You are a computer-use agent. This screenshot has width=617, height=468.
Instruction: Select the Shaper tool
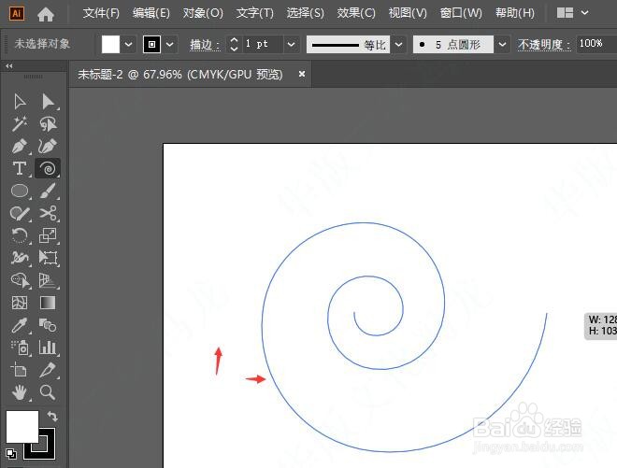click(x=20, y=213)
